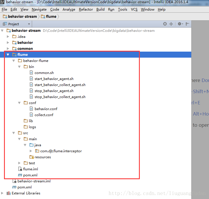Select the logs folder name

click(32, 127)
